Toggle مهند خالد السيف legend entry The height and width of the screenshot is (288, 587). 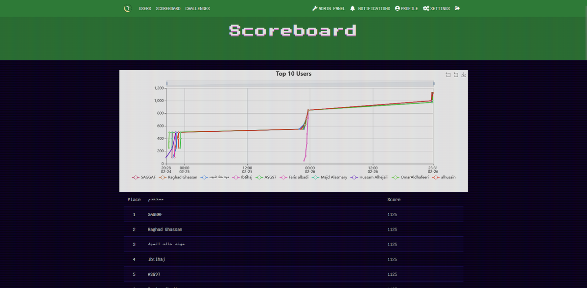[x=214, y=177]
